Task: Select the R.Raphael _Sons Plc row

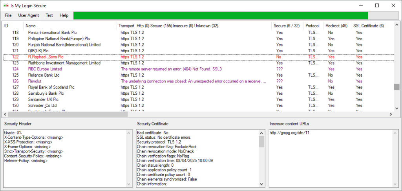Action: click(x=199, y=57)
